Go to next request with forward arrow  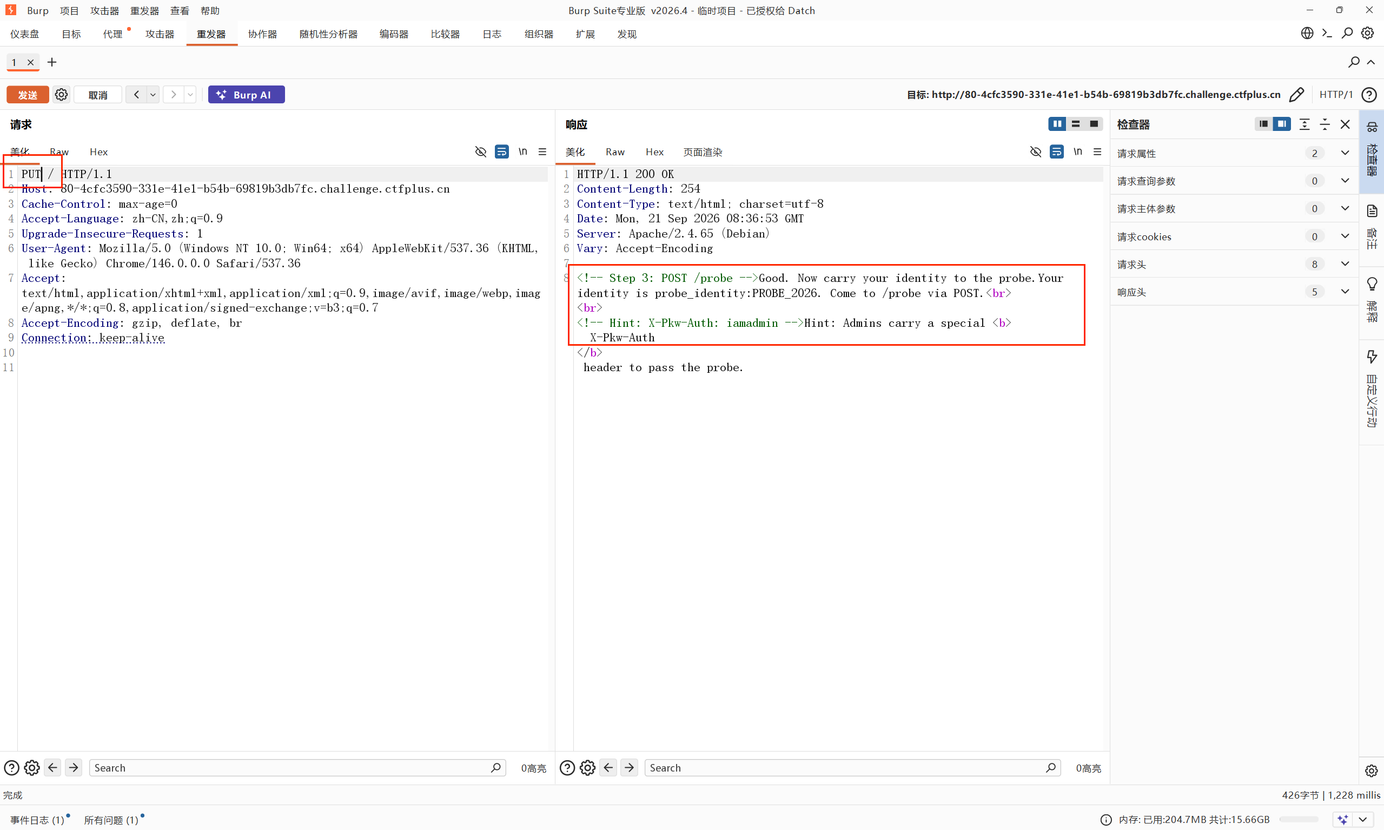174,95
